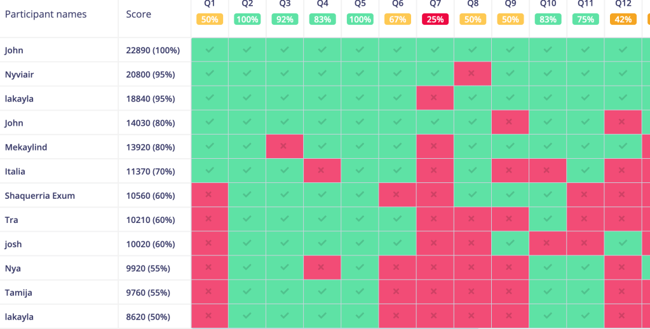Click Italia's X mark under Q9
Viewport: 650px width, 329px height.
click(510, 171)
